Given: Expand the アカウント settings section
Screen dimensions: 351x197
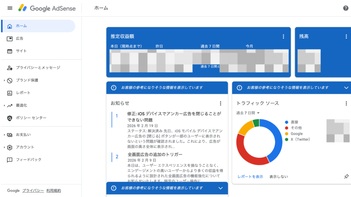Looking at the screenshot, I should 4,147.
